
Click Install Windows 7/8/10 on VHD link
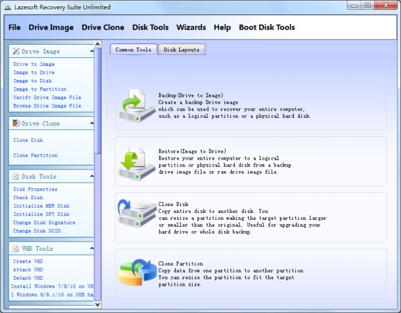[x=52, y=287]
